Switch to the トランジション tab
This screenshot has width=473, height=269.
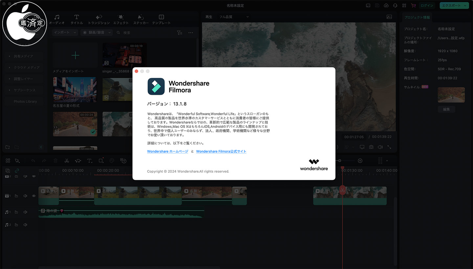click(99, 20)
